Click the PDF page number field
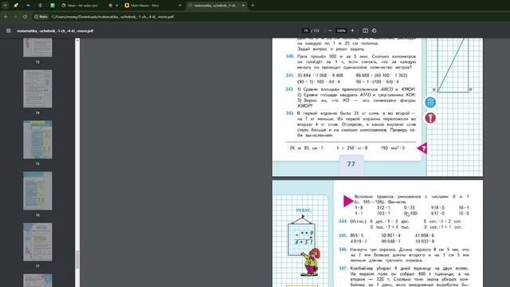The width and height of the screenshot is (510, 287). point(305,30)
